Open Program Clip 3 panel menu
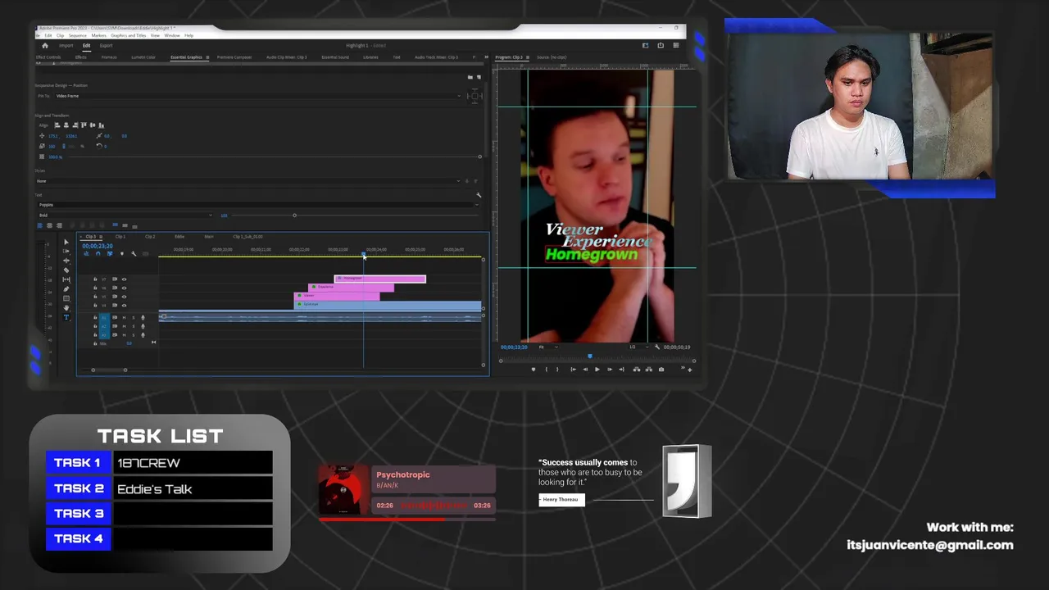Screen dimensions: 1049x590 click(527, 57)
